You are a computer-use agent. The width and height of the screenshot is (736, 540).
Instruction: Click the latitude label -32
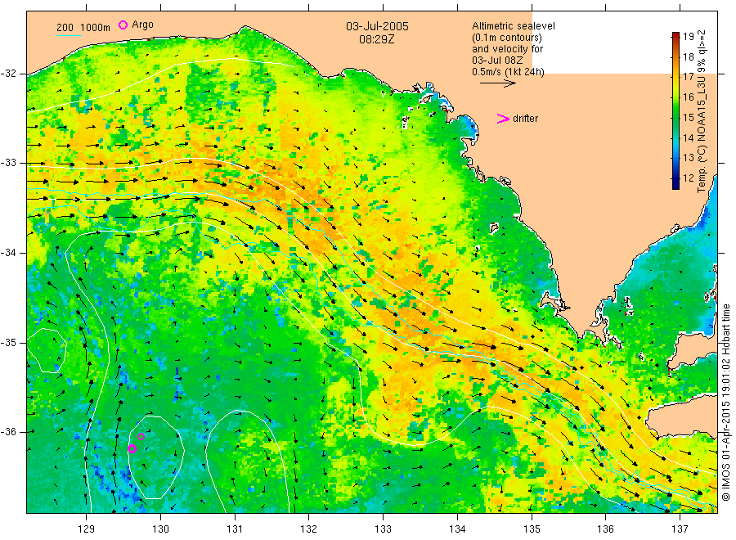coord(8,74)
